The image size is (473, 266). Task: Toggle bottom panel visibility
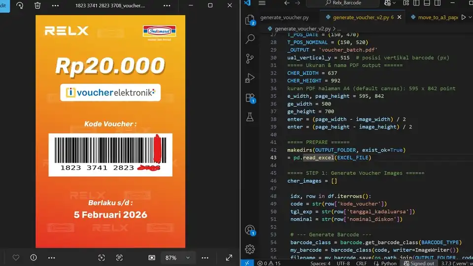coord(427,3)
